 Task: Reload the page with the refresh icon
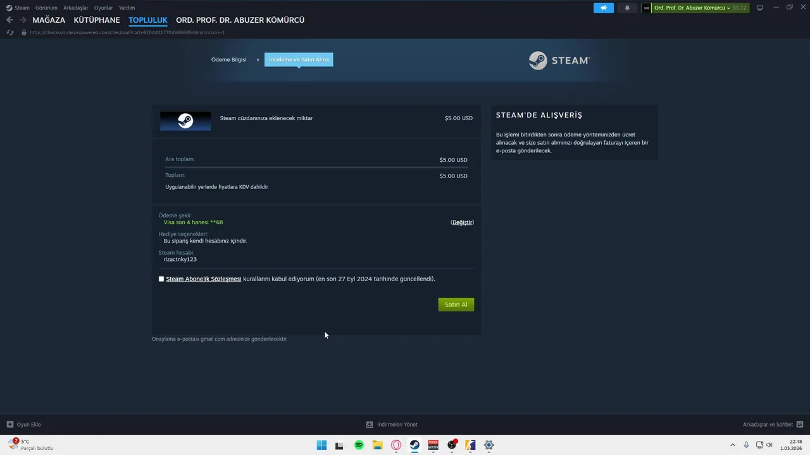(9, 32)
